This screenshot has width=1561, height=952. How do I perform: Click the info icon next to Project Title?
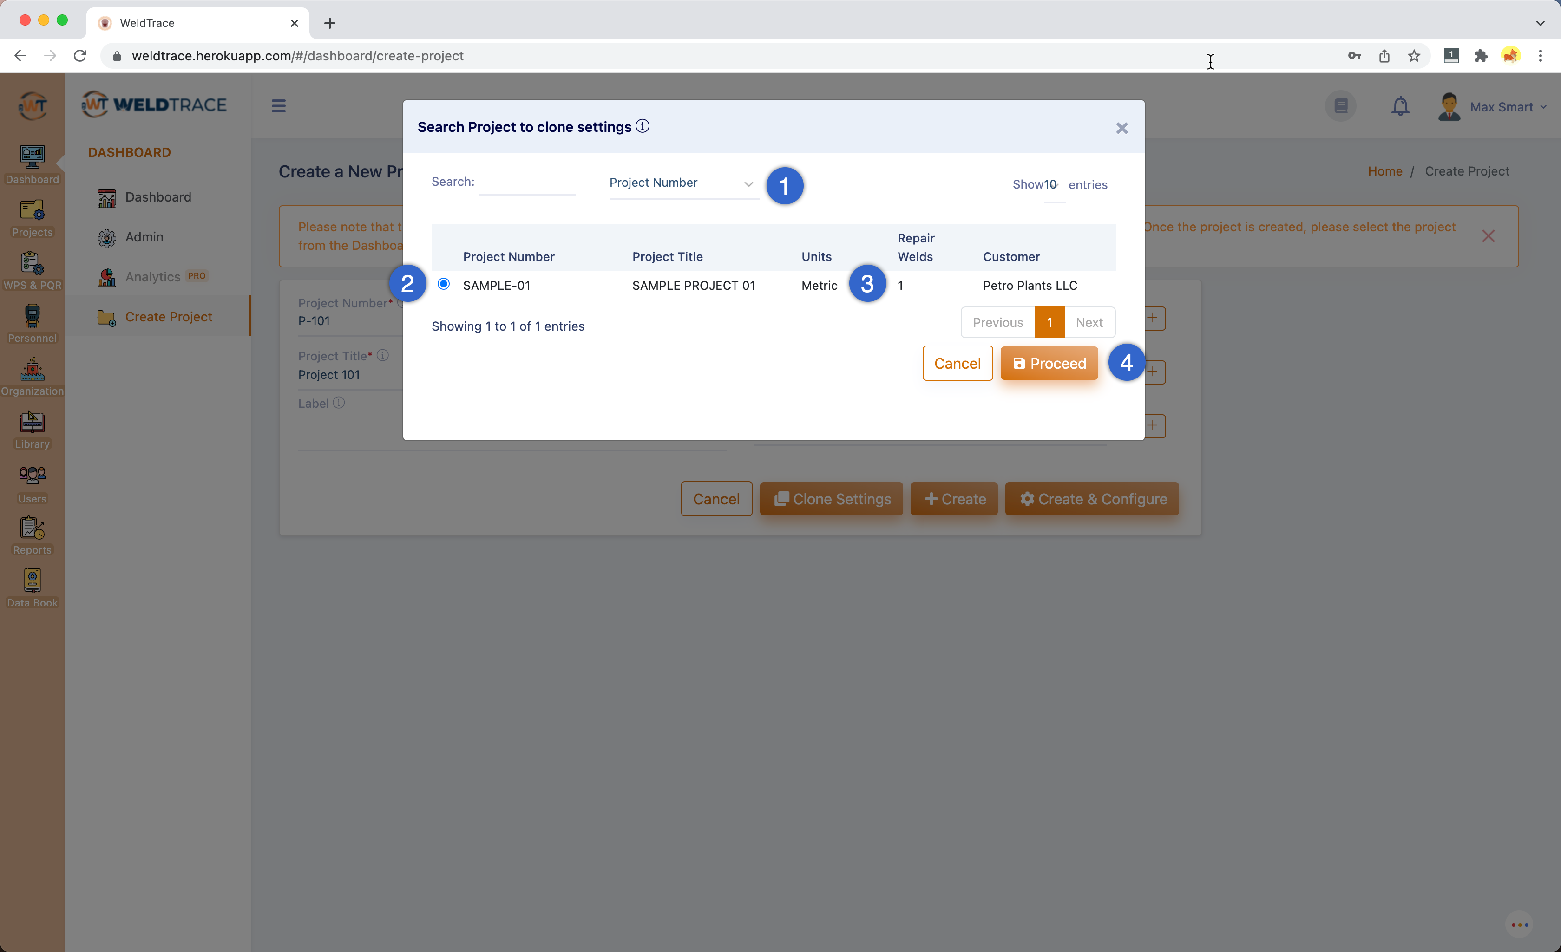pos(383,355)
